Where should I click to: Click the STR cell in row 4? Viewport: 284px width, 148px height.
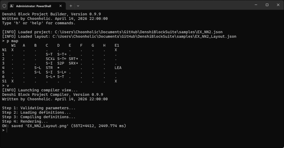coord(49,68)
